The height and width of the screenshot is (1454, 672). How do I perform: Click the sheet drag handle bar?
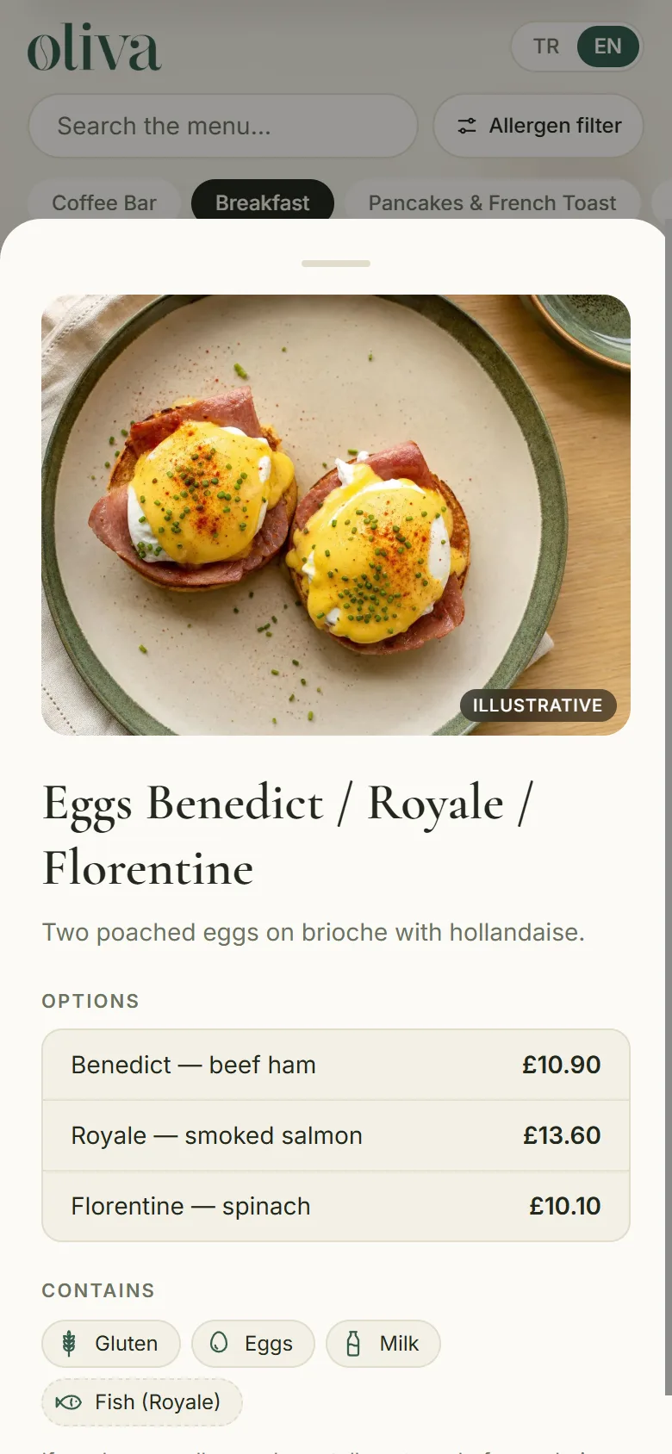[x=336, y=264]
